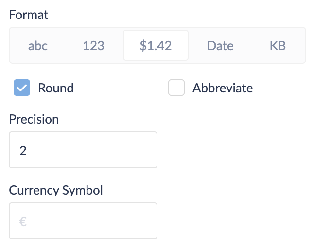Click the "Currency Symbol" field label
The height and width of the screenshot is (249, 314).
(56, 190)
